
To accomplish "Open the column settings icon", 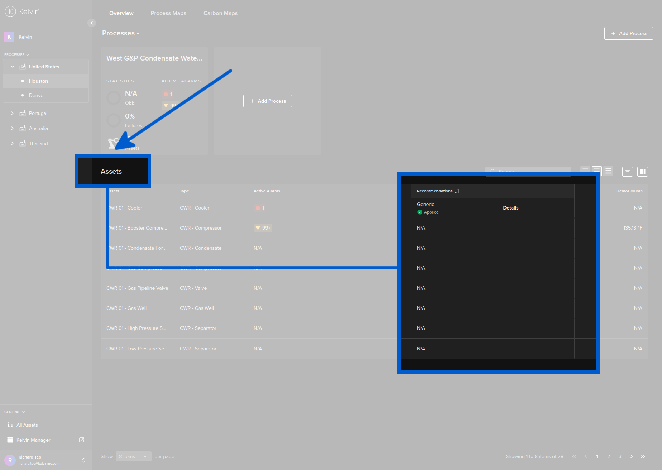I will tap(643, 172).
